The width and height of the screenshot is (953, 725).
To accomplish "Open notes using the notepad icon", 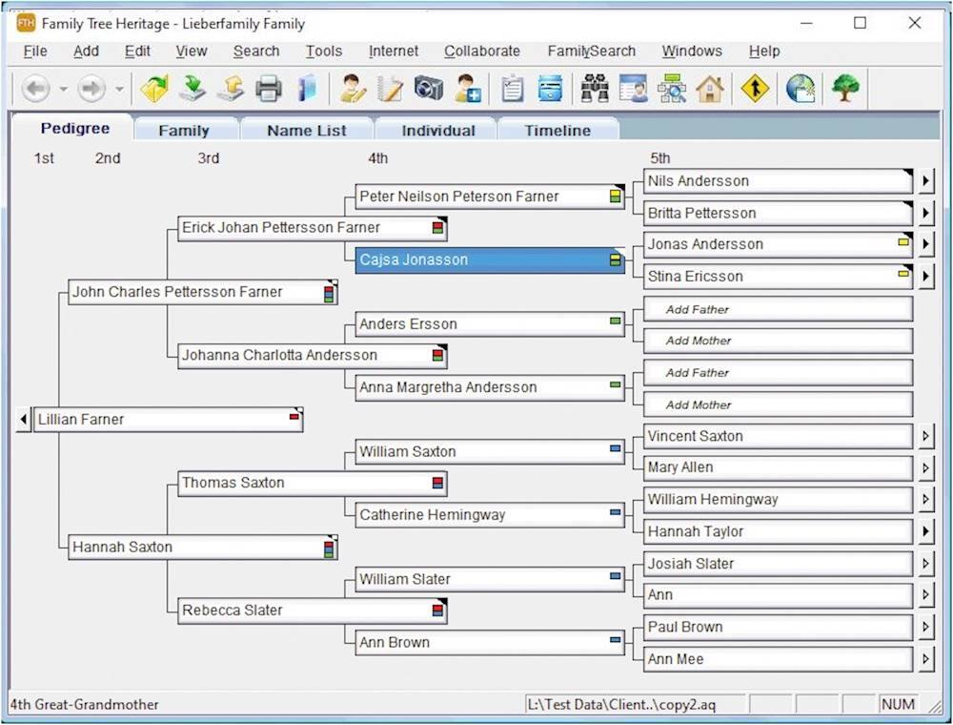I will tap(391, 89).
